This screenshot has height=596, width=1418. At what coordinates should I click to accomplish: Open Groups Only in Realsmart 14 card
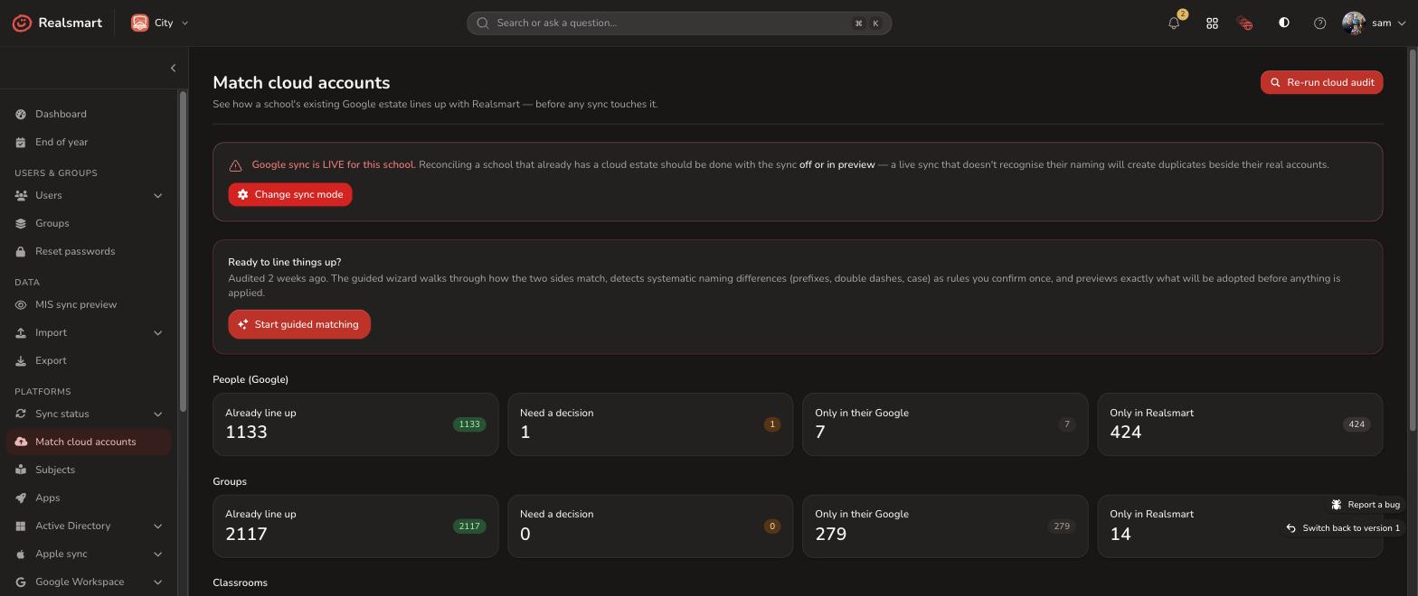[x=1240, y=526]
